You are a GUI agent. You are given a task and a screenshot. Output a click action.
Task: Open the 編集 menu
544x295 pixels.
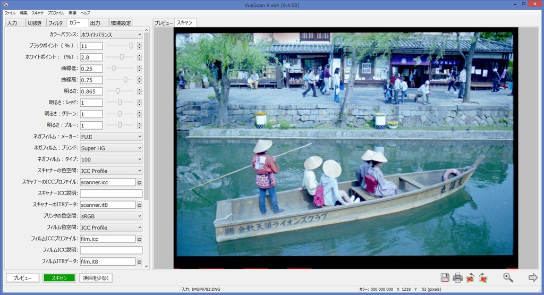tap(23, 13)
